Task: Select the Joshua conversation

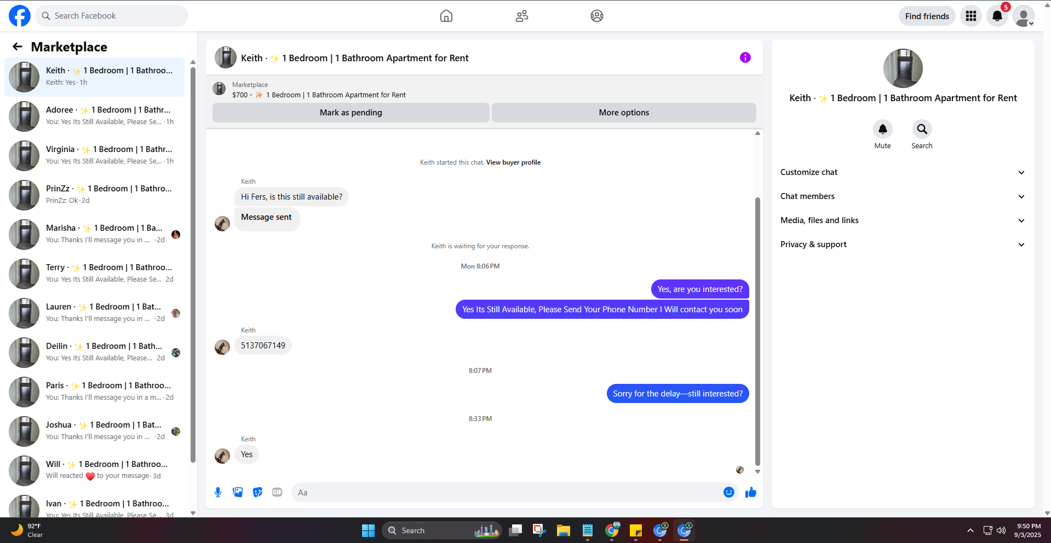Action: (95, 431)
